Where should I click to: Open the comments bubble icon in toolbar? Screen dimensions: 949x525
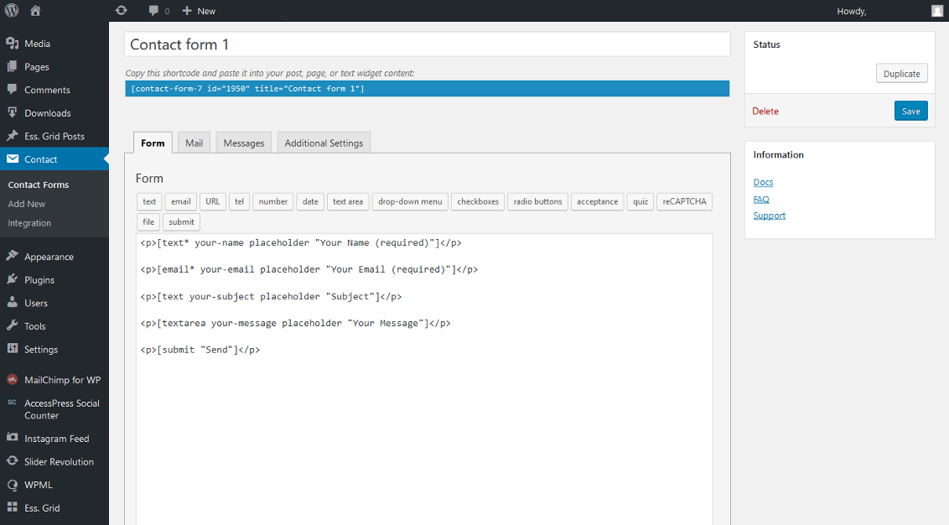click(x=153, y=11)
